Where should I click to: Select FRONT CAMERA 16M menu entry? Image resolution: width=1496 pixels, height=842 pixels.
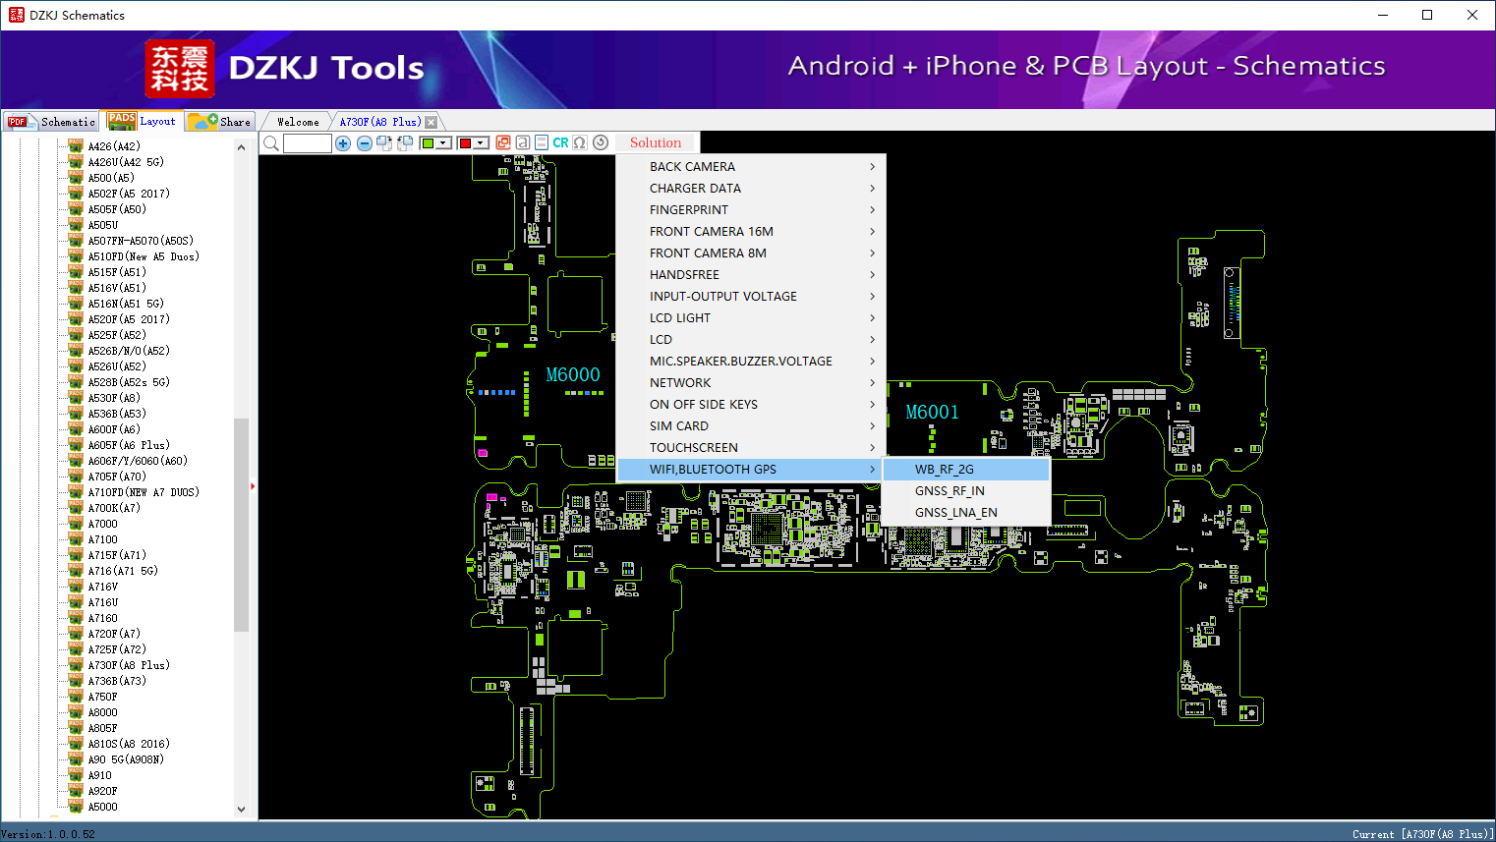pyautogui.click(x=751, y=232)
